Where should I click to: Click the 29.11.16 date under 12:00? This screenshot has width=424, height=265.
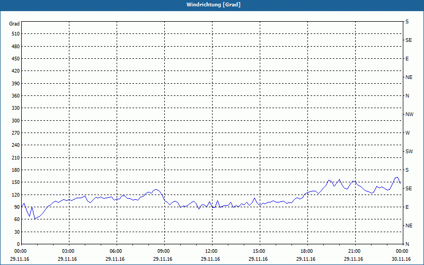tap(210, 259)
